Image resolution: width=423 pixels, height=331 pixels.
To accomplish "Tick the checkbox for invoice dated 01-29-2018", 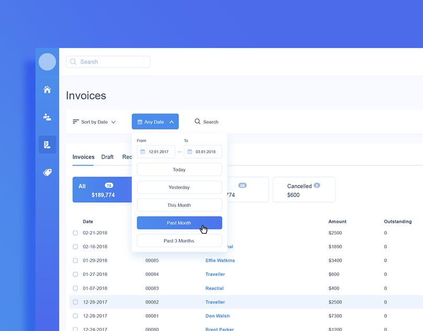I will (75, 260).
